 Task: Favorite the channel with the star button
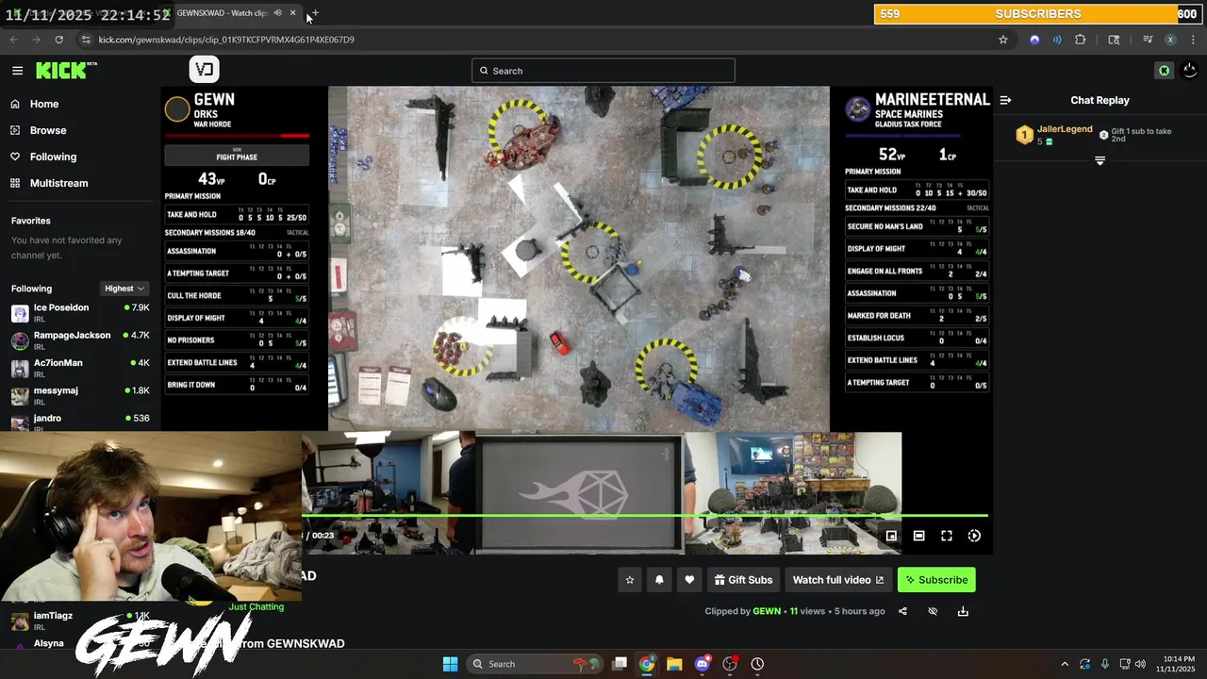point(630,580)
